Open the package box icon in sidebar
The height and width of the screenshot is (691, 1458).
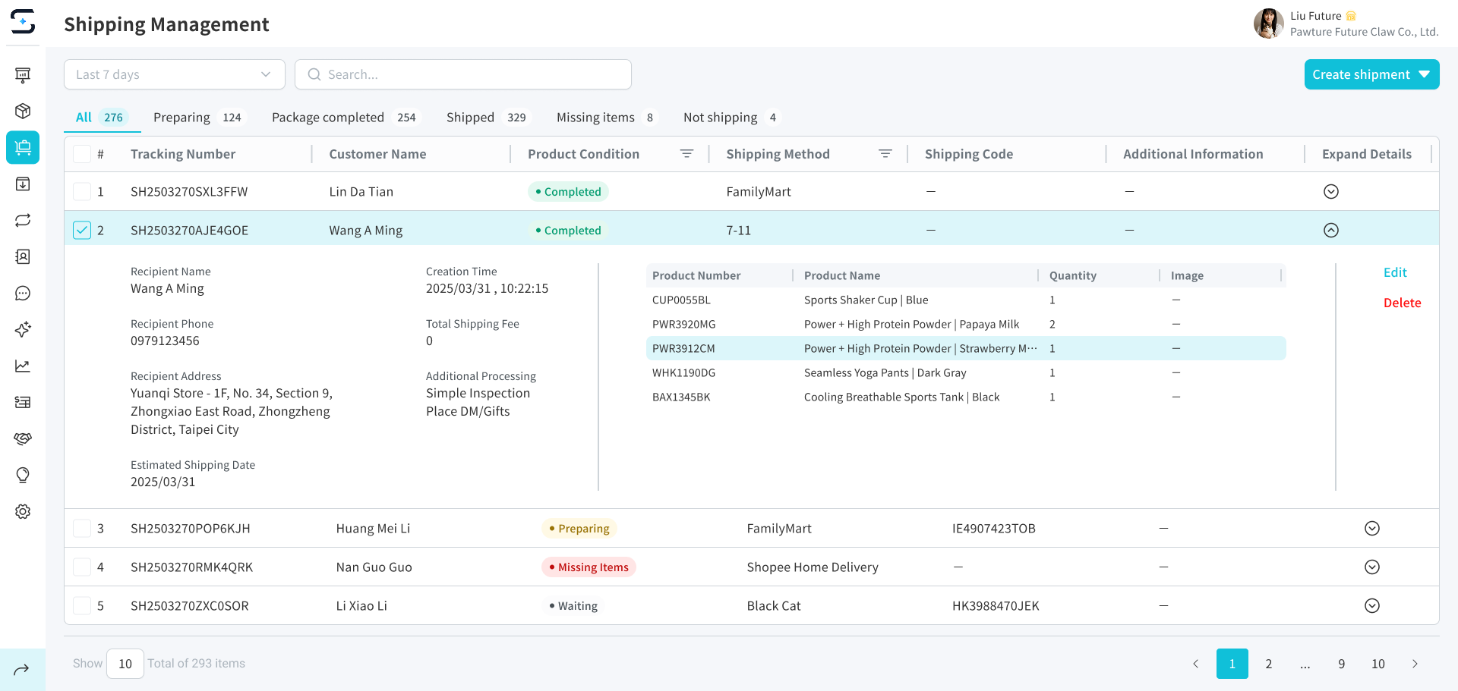pyautogui.click(x=23, y=112)
